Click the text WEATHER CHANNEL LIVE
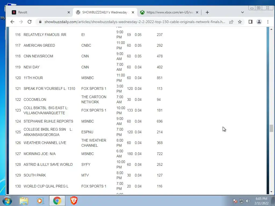This screenshot has height=206, width=275. coord(45,143)
